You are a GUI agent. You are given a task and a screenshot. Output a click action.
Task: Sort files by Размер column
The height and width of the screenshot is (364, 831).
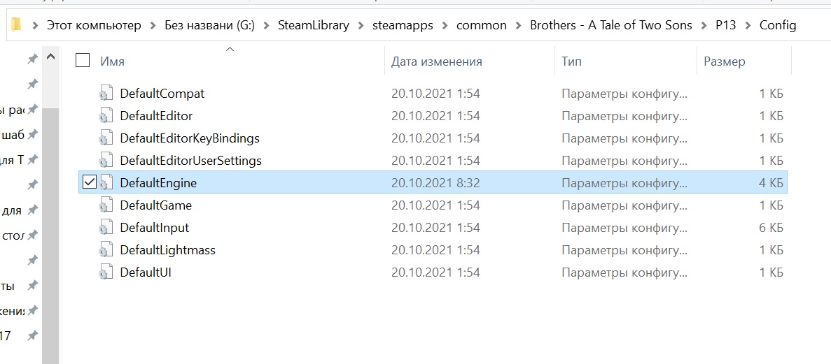click(x=724, y=61)
